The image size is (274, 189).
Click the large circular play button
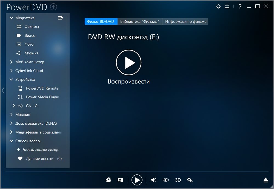click(x=129, y=63)
